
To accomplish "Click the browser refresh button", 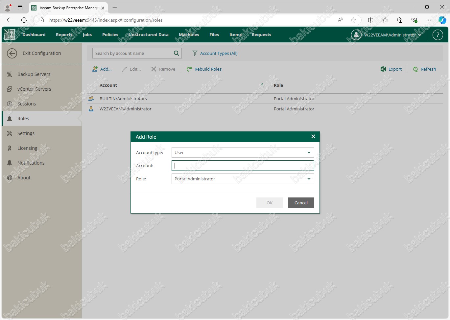I will [x=24, y=20].
